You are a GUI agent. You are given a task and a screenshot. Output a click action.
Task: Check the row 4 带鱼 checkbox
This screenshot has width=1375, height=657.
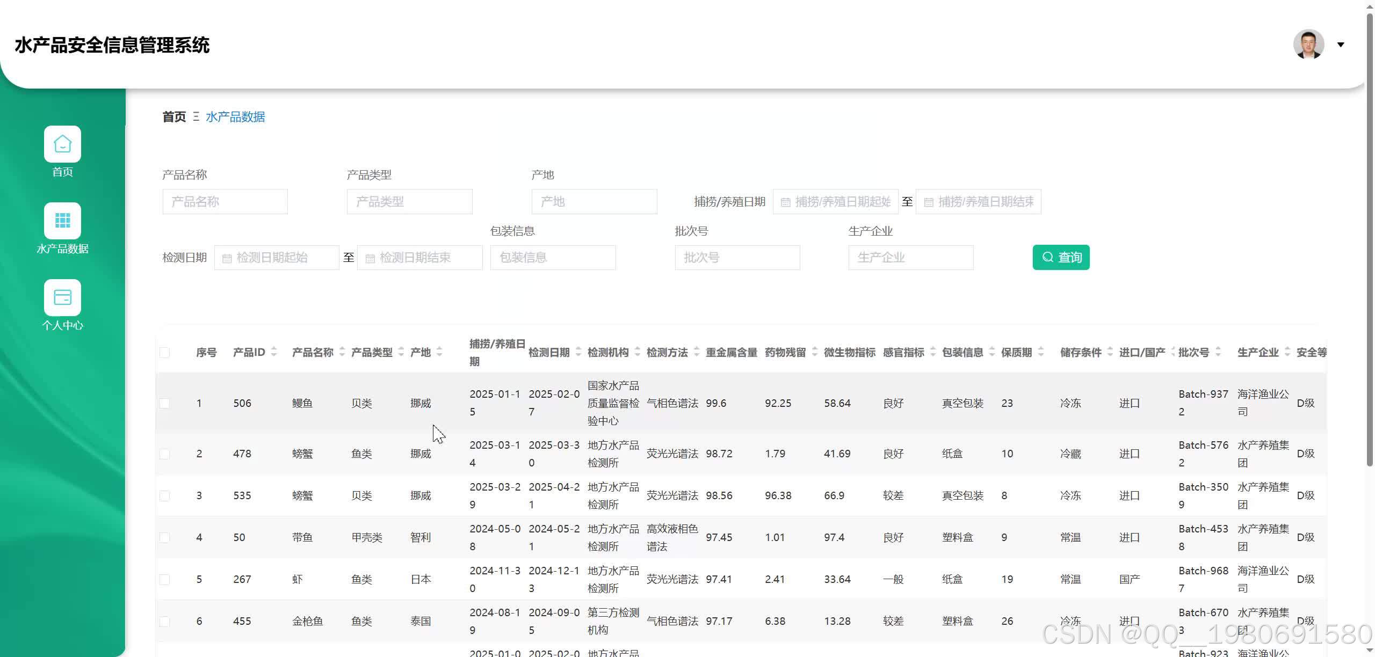[x=165, y=537]
